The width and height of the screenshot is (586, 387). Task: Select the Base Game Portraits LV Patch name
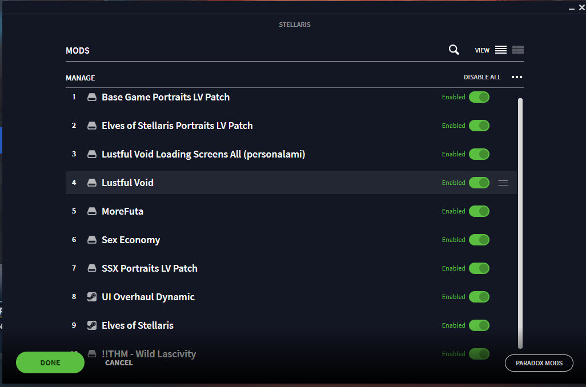[166, 97]
